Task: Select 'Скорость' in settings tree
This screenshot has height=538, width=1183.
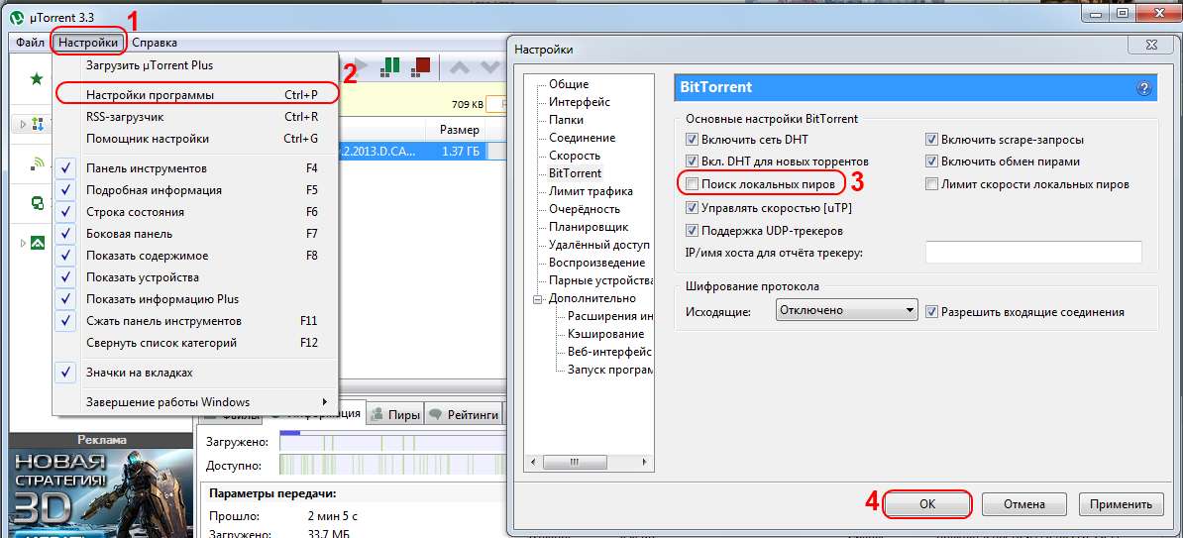Action: (x=575, y=156)
